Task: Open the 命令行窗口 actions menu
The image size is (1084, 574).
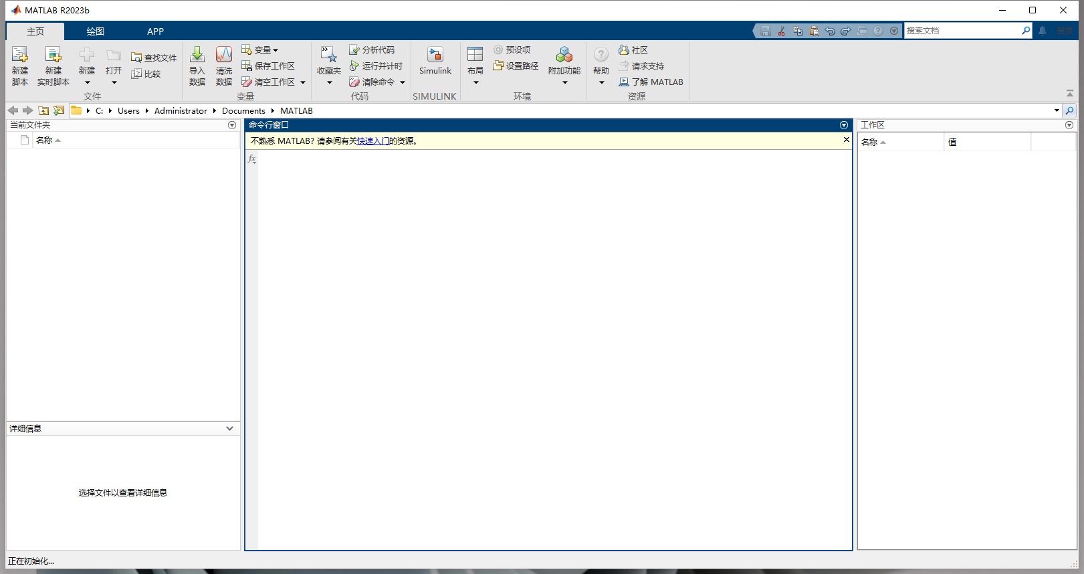Action: tap(844, 125)
